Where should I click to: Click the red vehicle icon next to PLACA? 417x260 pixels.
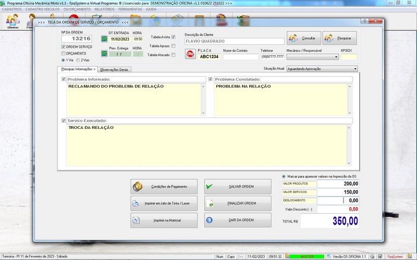pyautogui.click(x=190, y=54)
